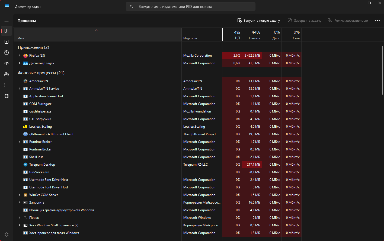Open the Performance page in sidebar
Viewport: 384px width, 241px height.
pyautogui.click(x=7, y=42)
